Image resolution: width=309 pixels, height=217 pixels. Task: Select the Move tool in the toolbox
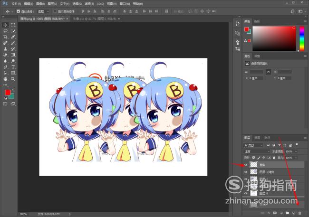[x=5, y=25]
